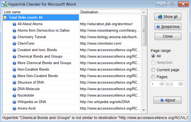Image resolution: width=191 pixels, height=122 pixels.
Task: Show all links with the Show all button
Action: tap(168, 16)
